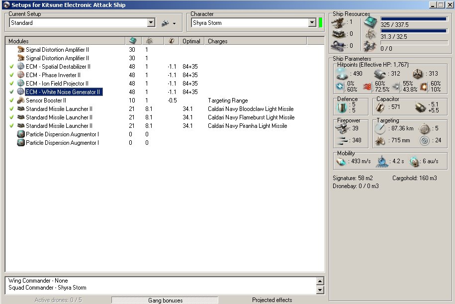Click the commander list scroll down arrow

[320, 290]
